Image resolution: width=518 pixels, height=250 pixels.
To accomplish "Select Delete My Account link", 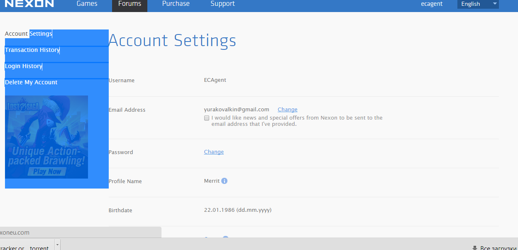I will tap(31, 82).
